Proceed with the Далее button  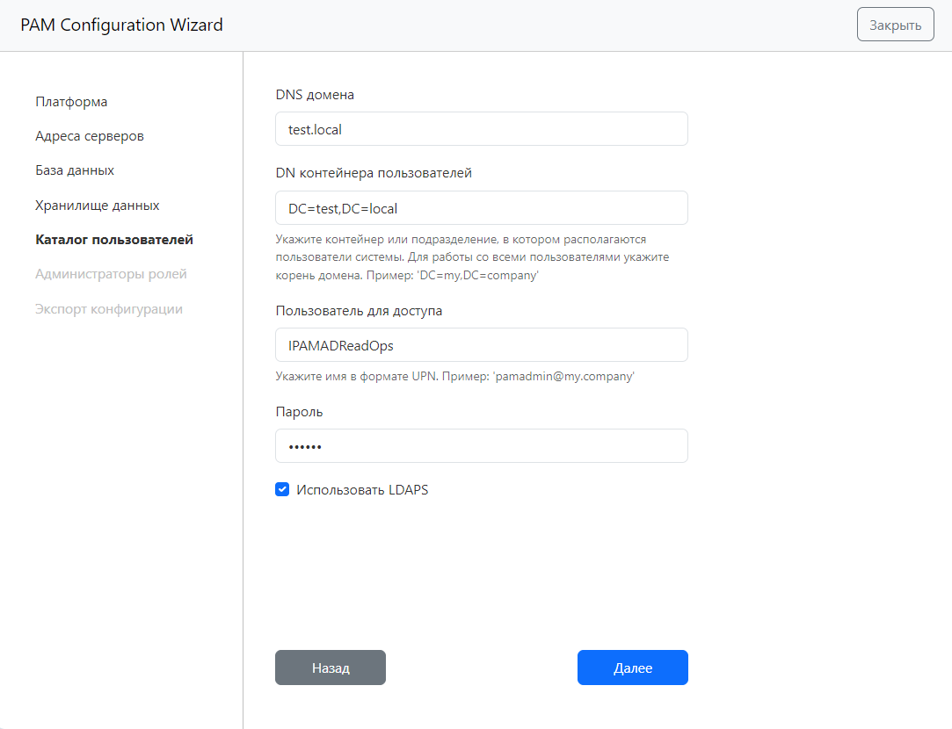pyautogui.click(x=632, y=668)
